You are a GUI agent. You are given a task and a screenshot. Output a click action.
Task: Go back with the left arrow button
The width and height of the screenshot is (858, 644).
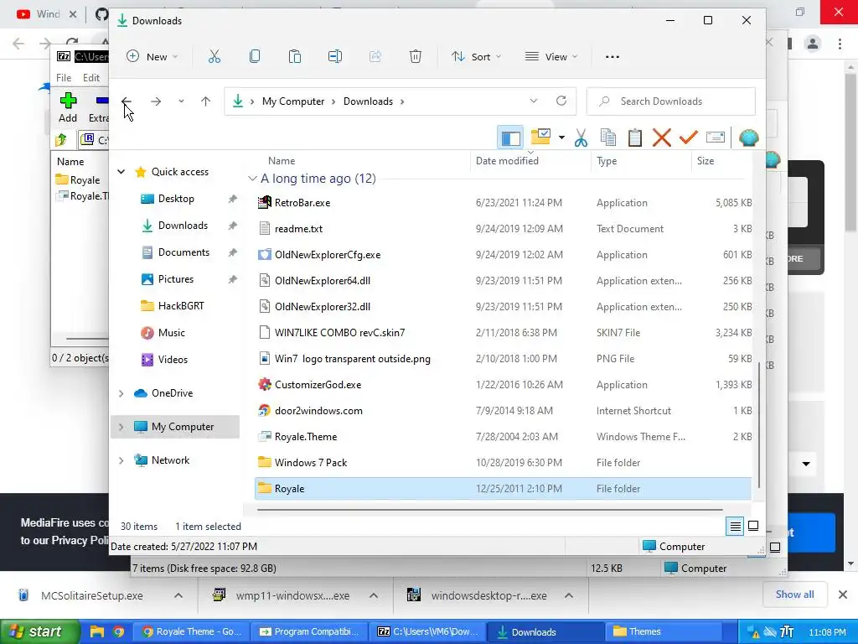tap(127, 101)
